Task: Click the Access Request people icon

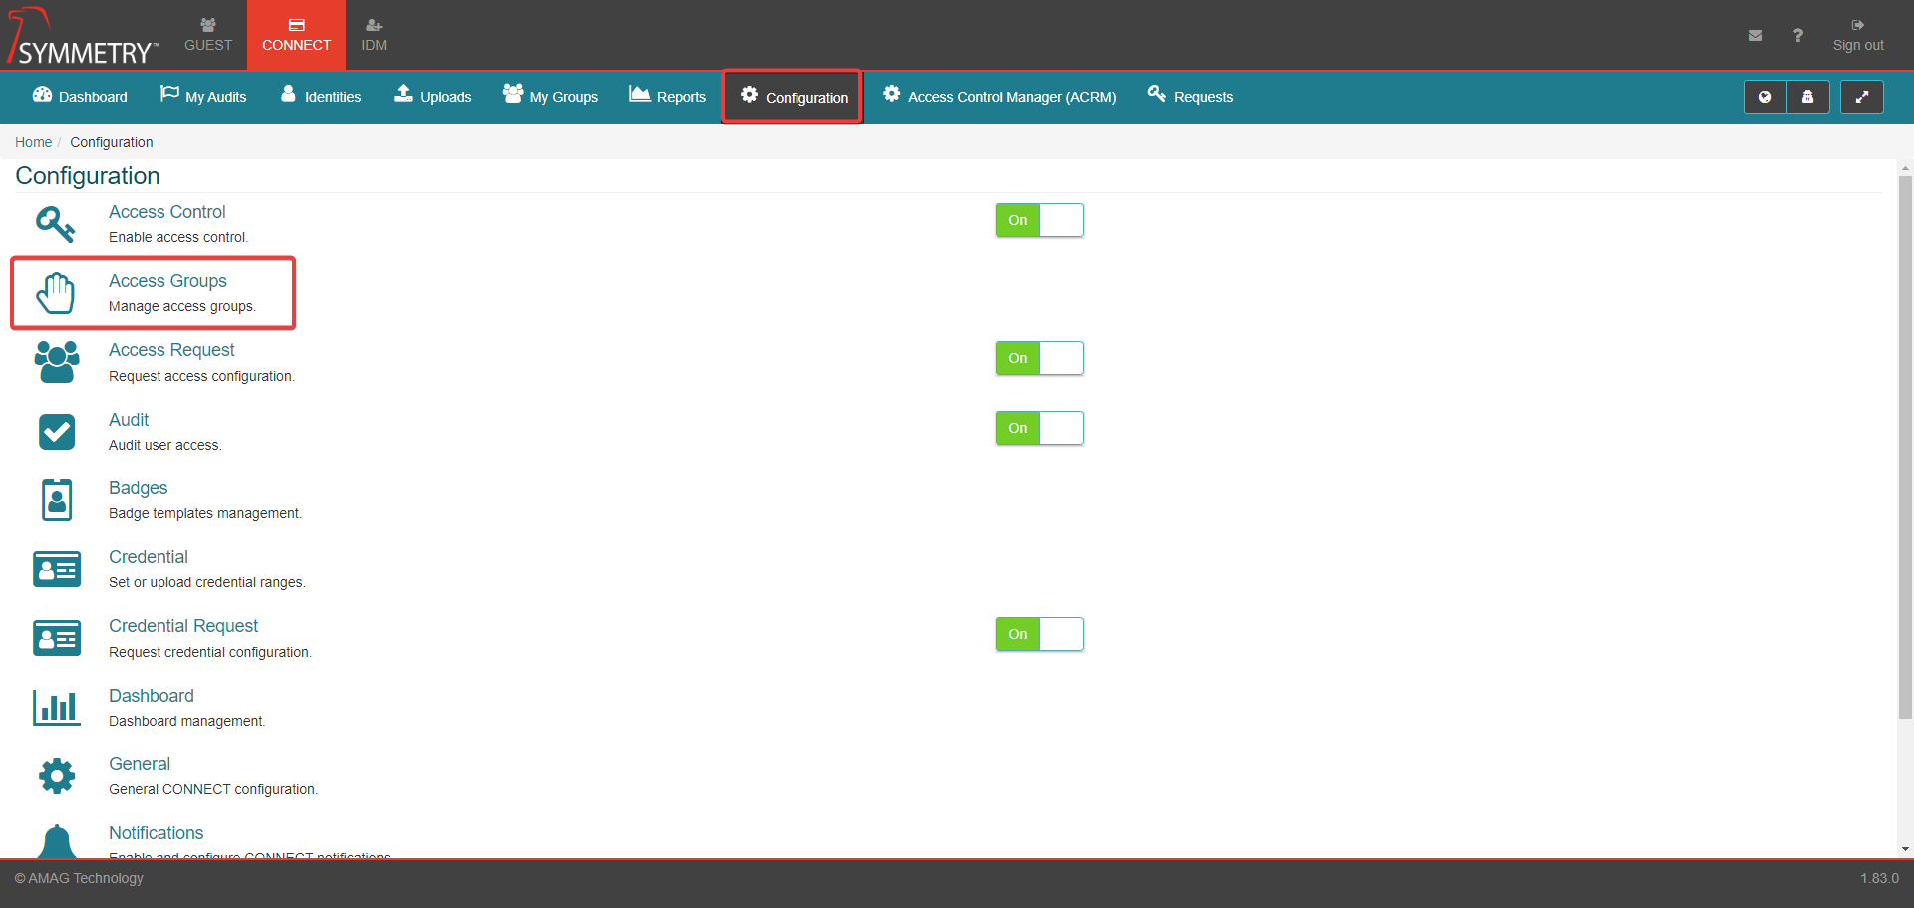Action: tap(56, 362)
